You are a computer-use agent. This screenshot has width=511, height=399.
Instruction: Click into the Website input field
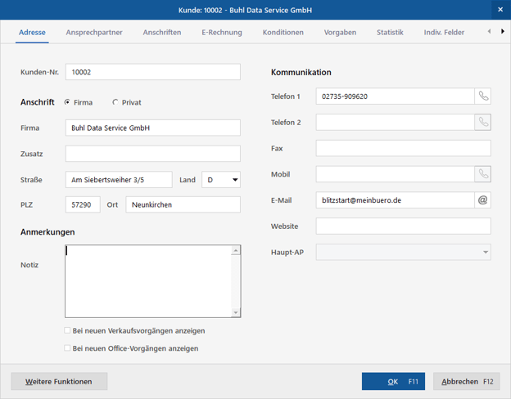pos(403,226)
